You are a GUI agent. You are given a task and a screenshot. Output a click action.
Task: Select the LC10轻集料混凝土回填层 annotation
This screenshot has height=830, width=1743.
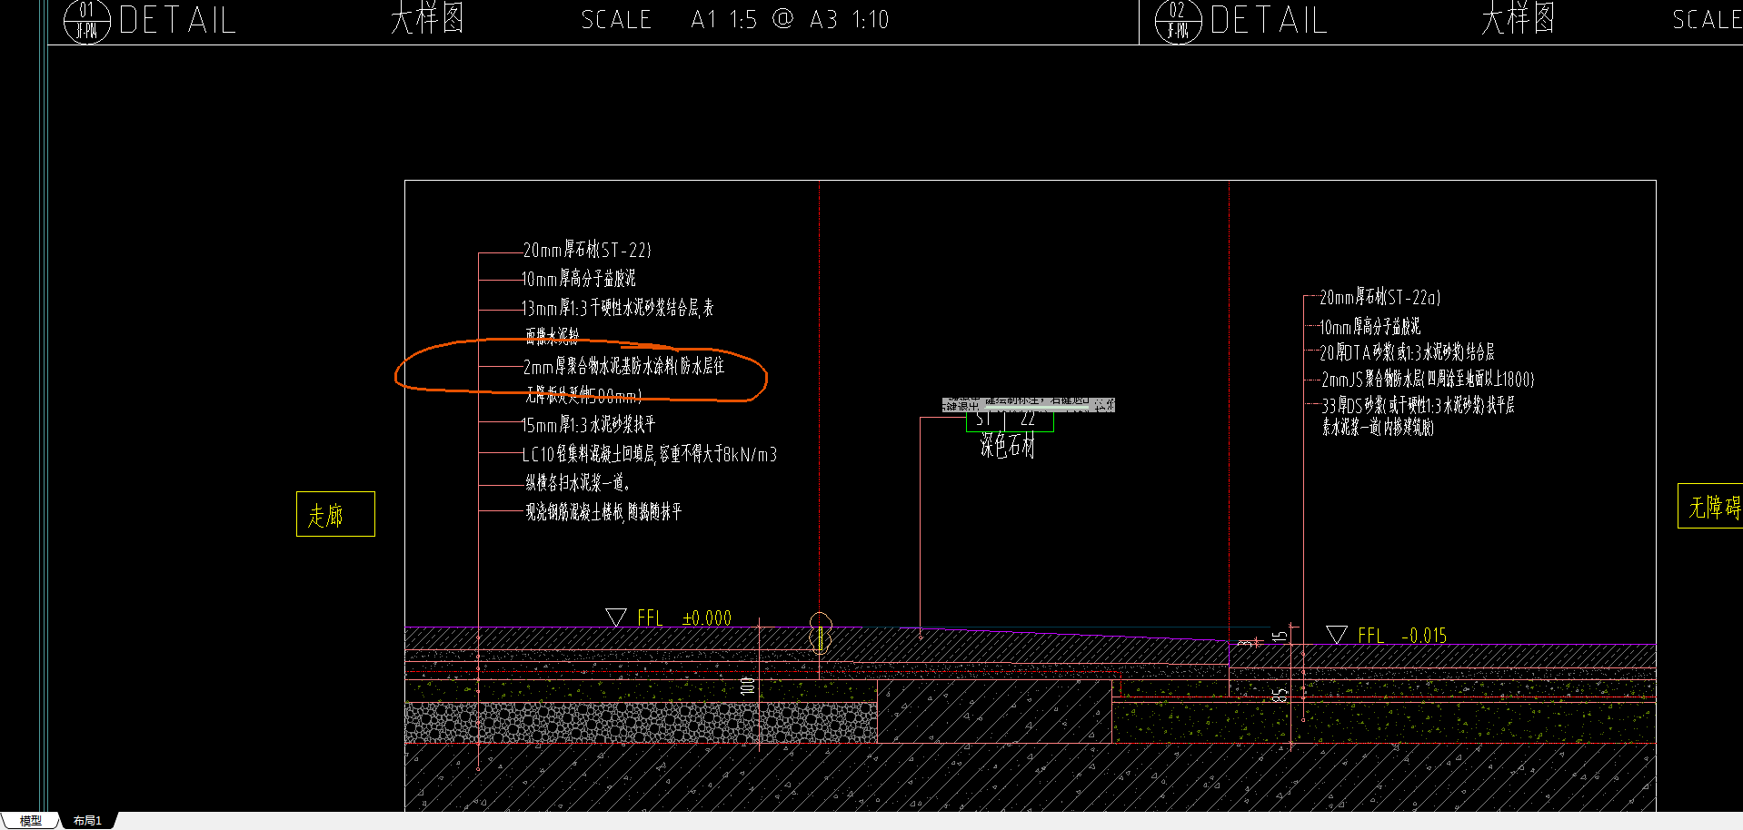coord(650,454)
